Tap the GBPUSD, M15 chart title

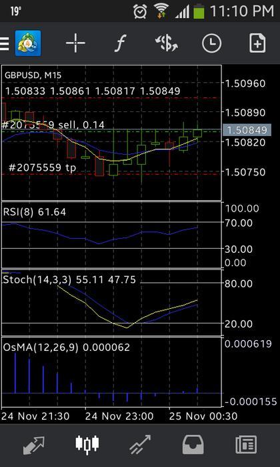pos(33,75)
